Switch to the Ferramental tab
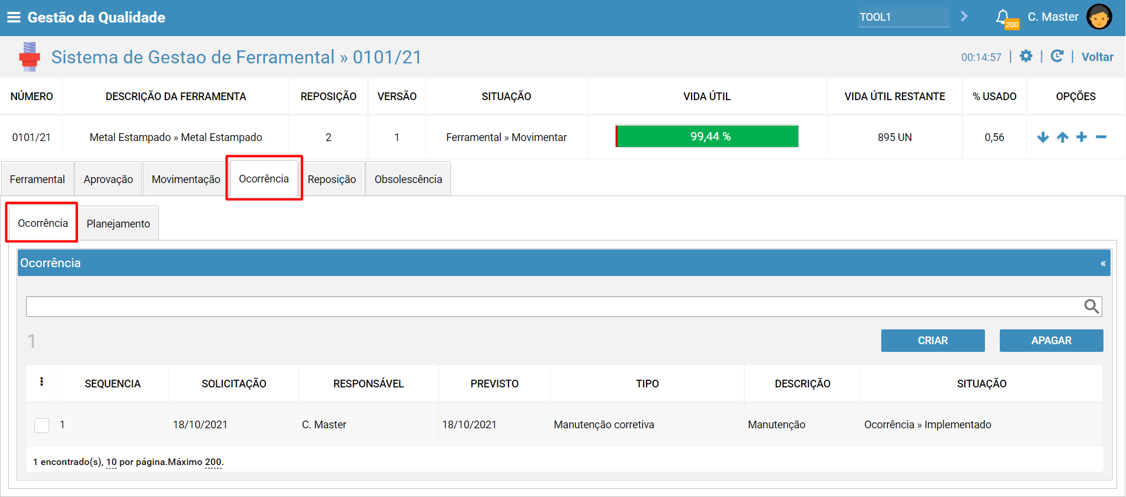The image size is (1126, 497). pos(37,179)
